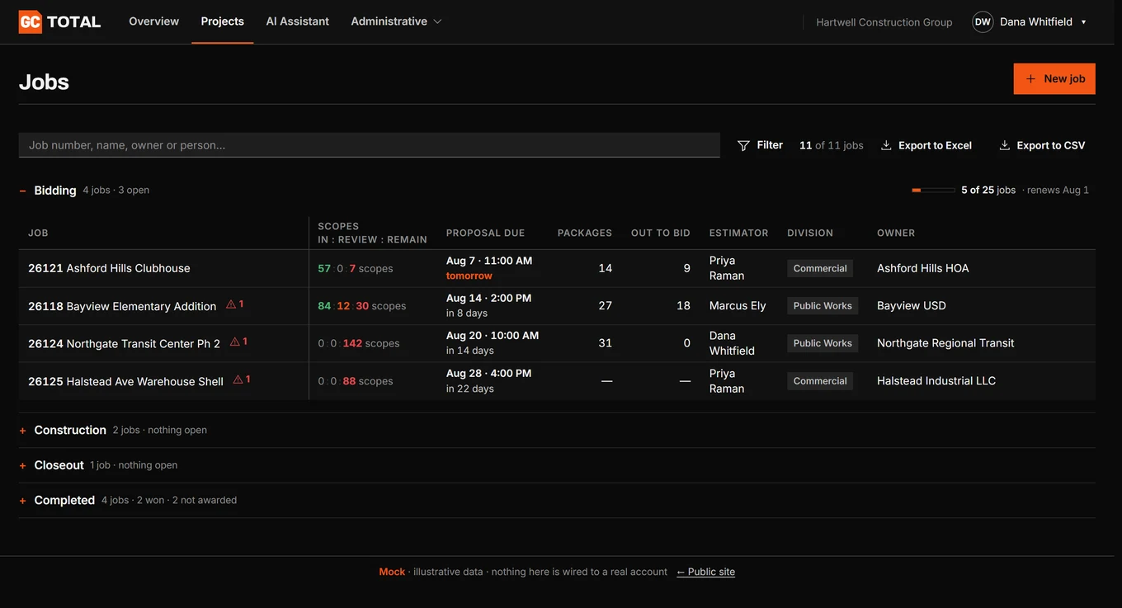
Task: Click 'Aug 7 · 11:00 AM' due date
Action: [489, 261]
